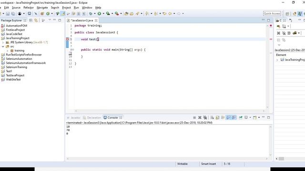This screenshot has height=171, width=305.
Task: Switch to the Declaration tab
Action: [x=92, y=118]
